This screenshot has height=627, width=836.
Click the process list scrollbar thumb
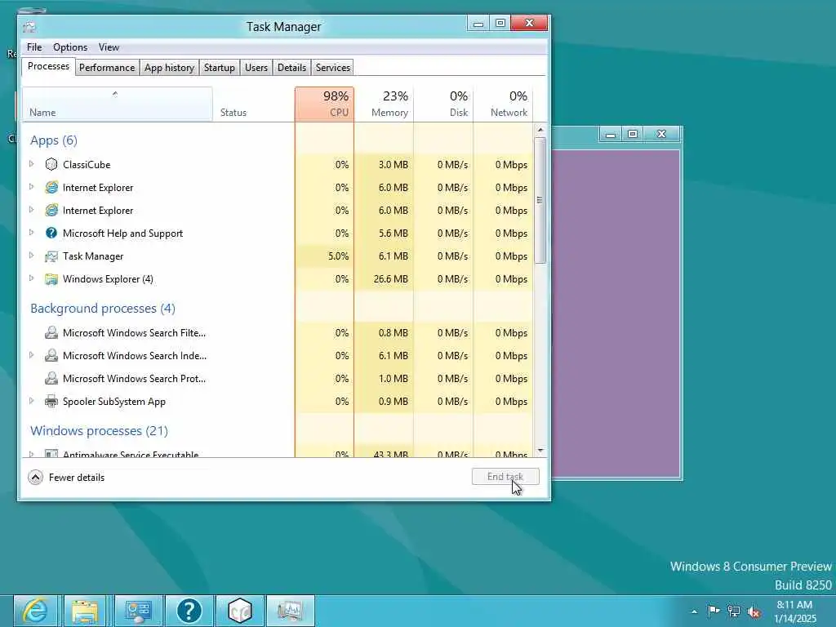point(540,200)
